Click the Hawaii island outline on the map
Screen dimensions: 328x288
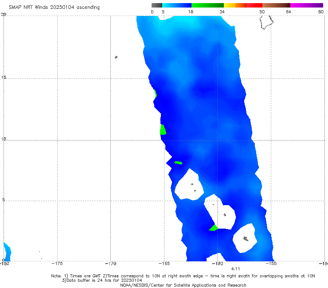(x=266, y=23)
